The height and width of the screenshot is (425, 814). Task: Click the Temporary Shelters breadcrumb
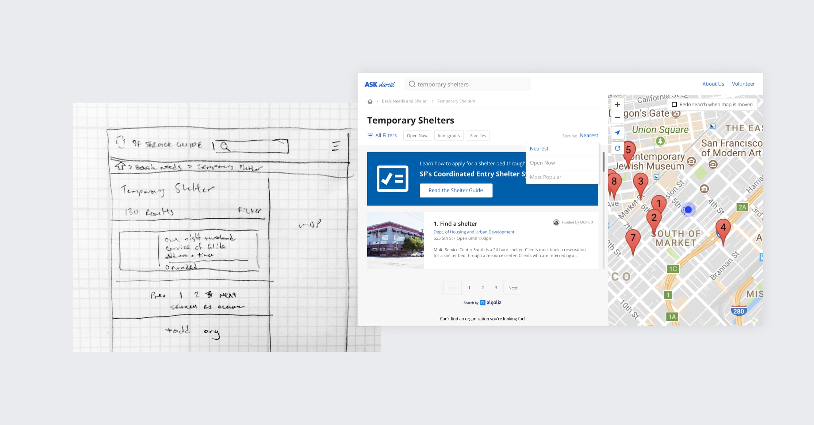pyautogui.click(x=456, y=101)
